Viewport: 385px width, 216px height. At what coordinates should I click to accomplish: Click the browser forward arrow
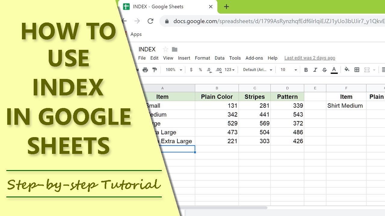137,21
